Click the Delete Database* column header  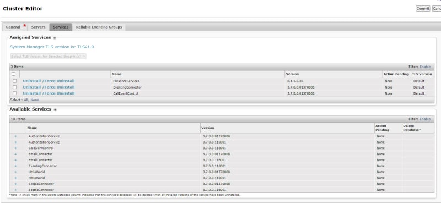pos(412,128)
